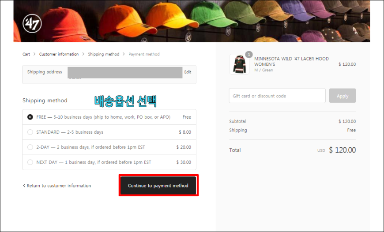Select the Shipping method breadcrumb
The height and width of the screenshot is (232, 384).
[104, 54]
